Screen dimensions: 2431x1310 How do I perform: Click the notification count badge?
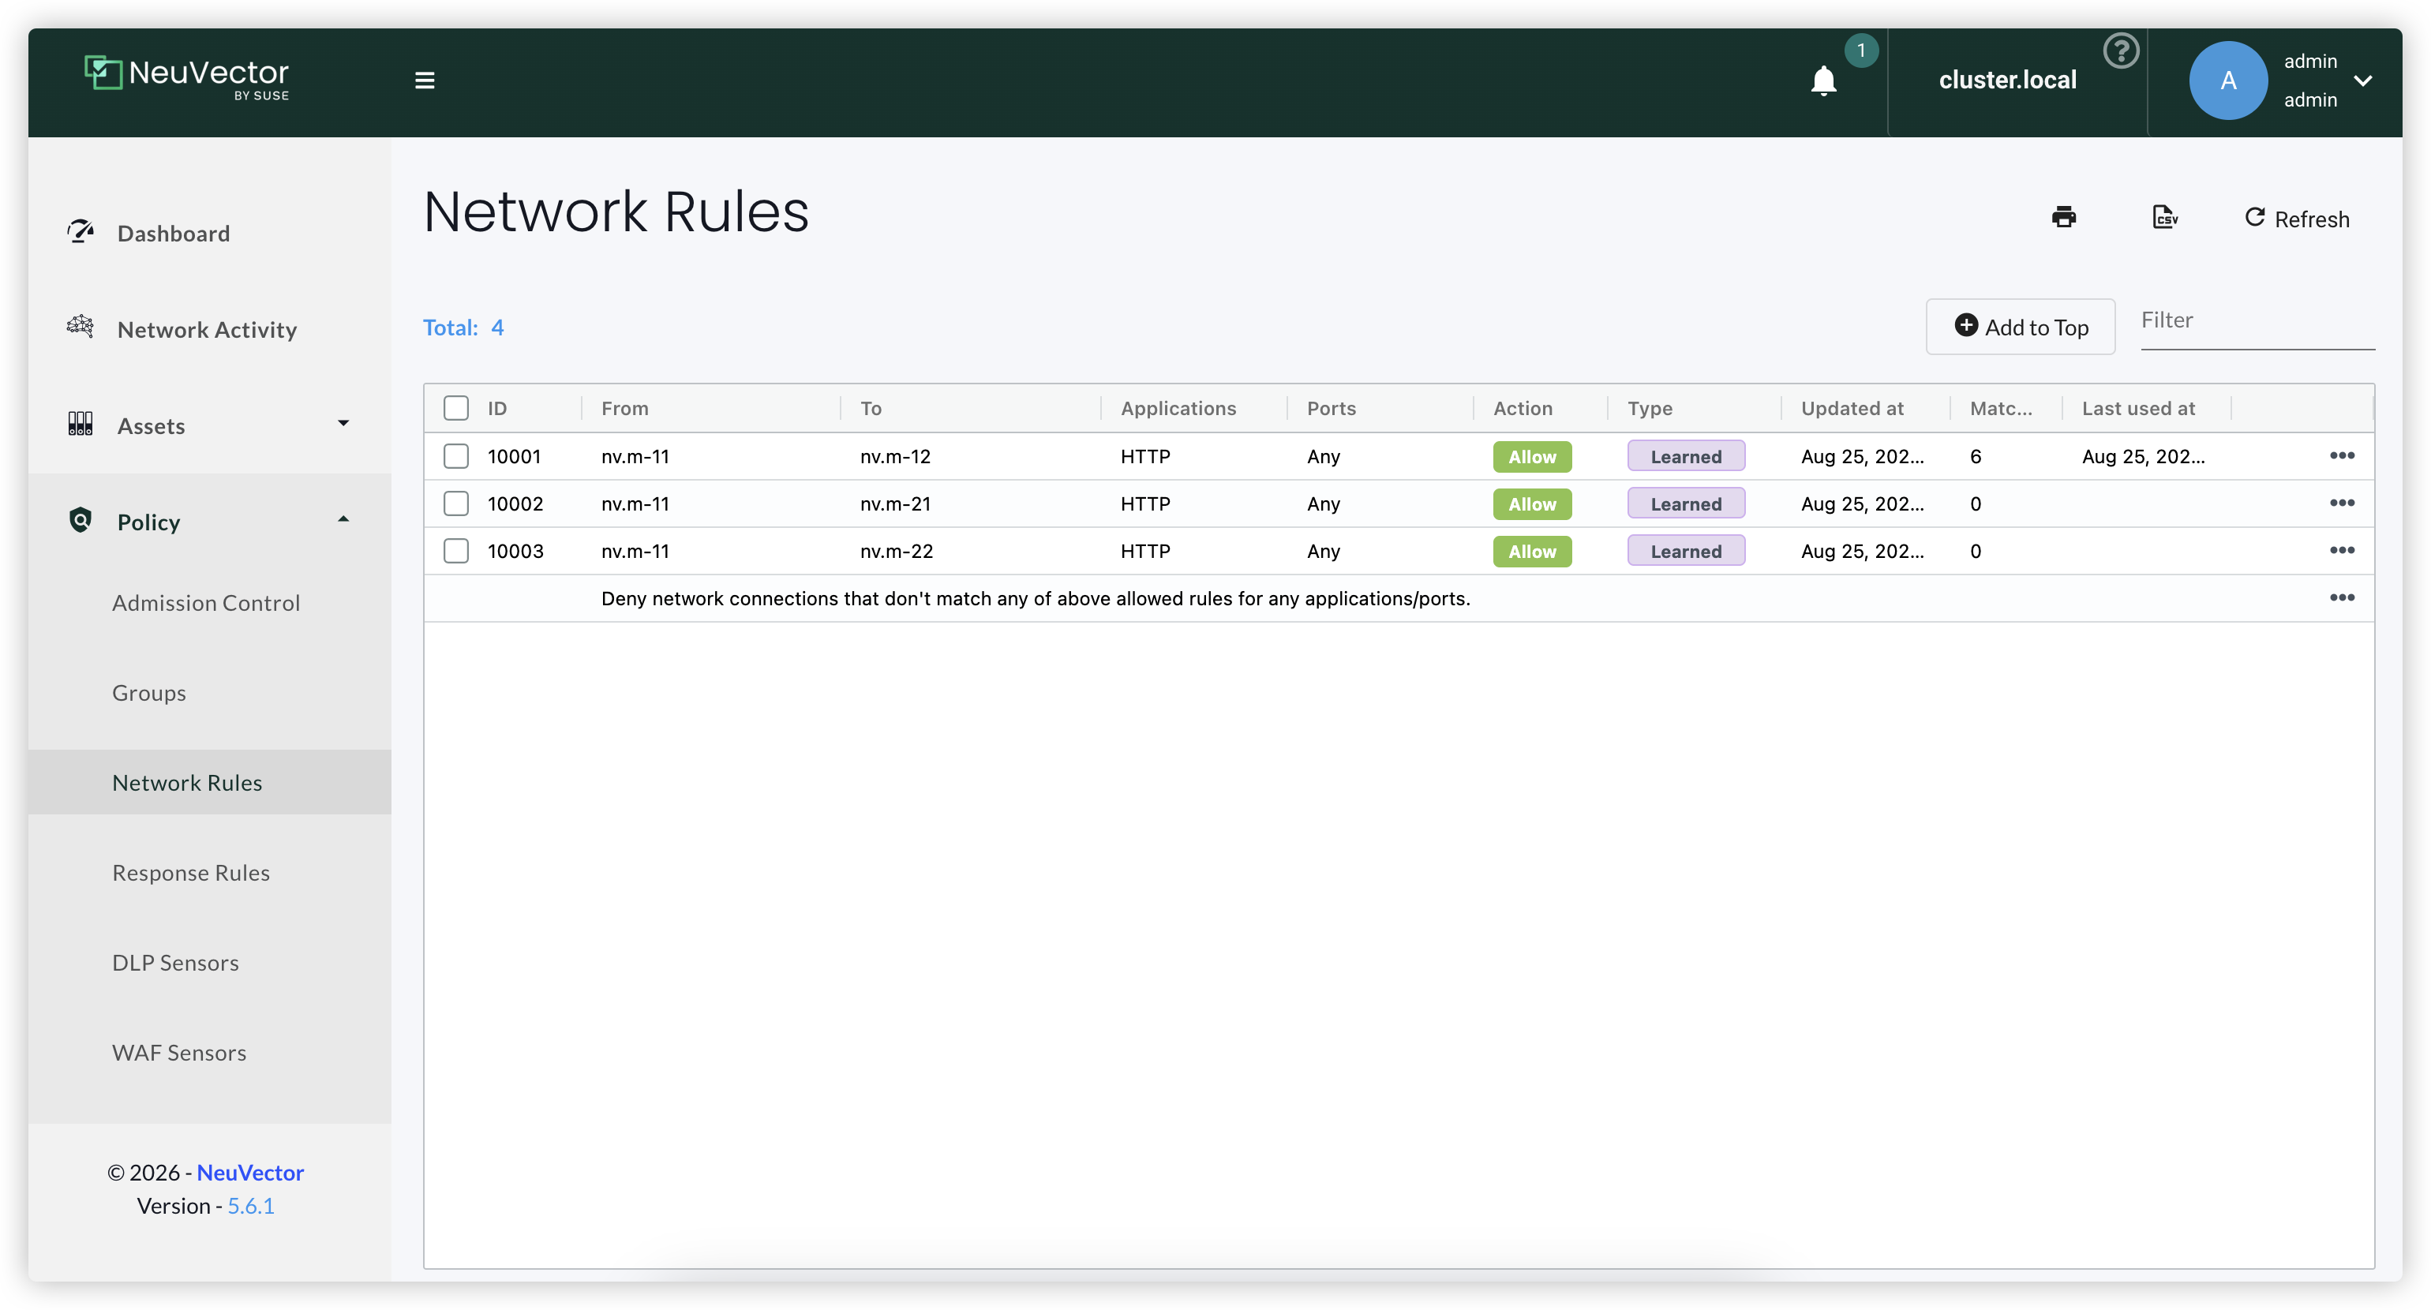click(1861, 50)
